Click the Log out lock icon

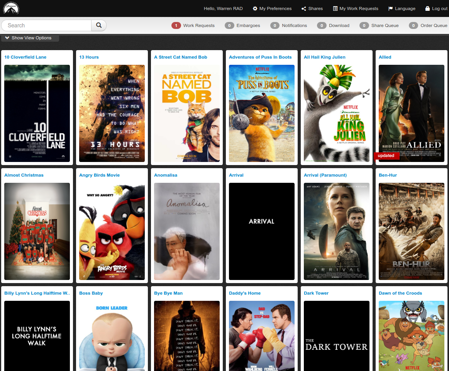click(x=427, y=8)
